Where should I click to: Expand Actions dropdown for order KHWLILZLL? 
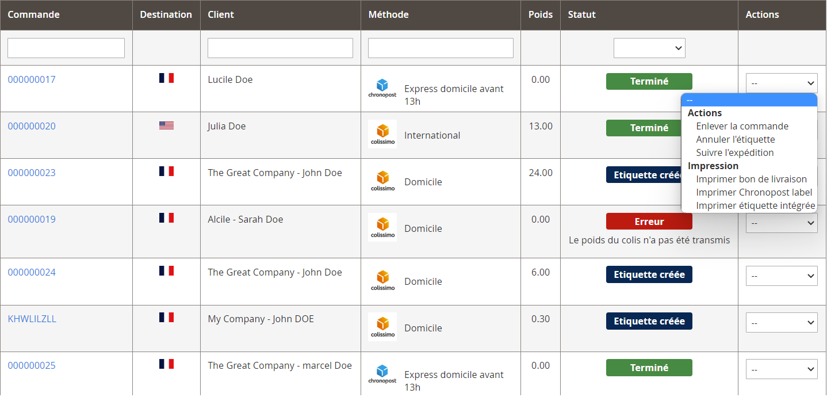[781, 322]
